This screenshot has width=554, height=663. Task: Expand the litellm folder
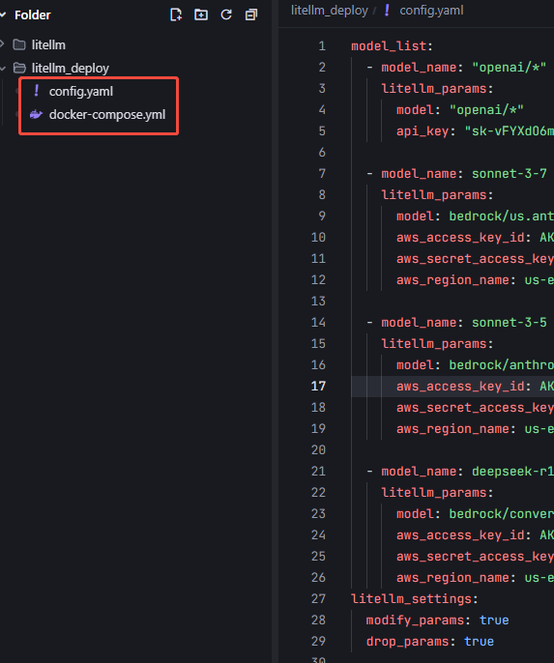point(2,44)
